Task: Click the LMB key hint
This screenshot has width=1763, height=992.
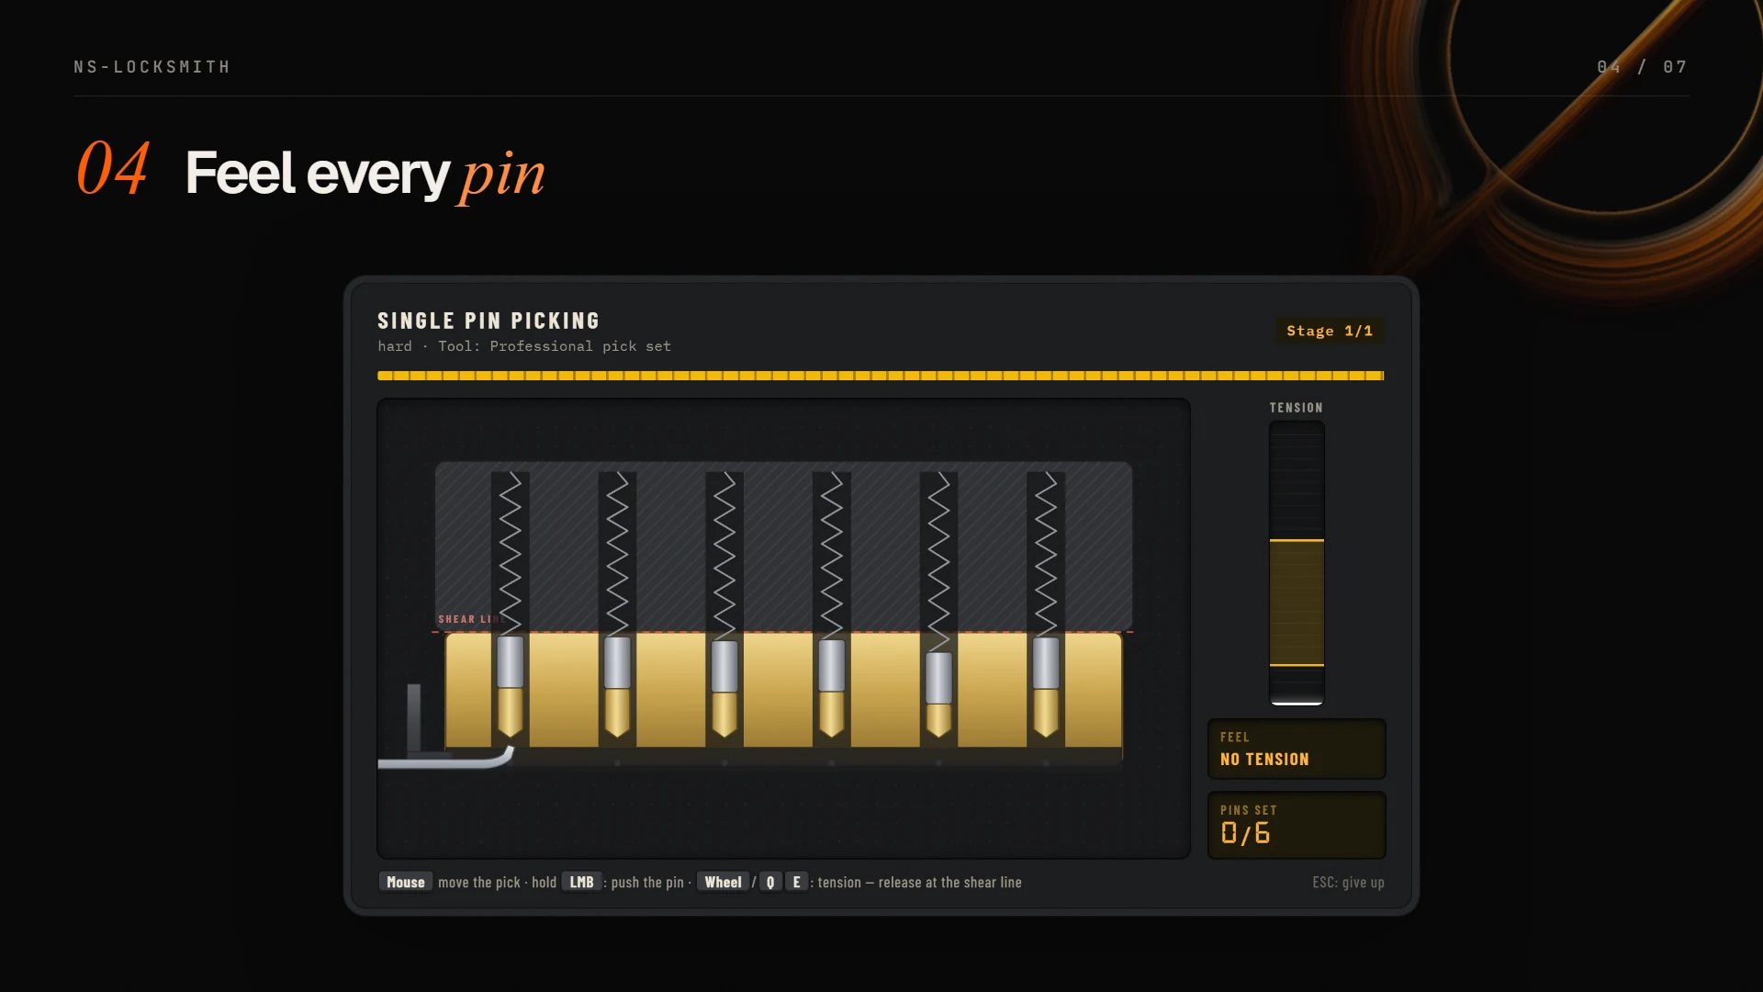Action: click(581, 882)
